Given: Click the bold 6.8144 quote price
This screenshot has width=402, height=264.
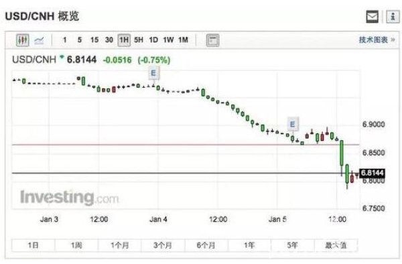Looking at the screenshot, I should point(82,60).
